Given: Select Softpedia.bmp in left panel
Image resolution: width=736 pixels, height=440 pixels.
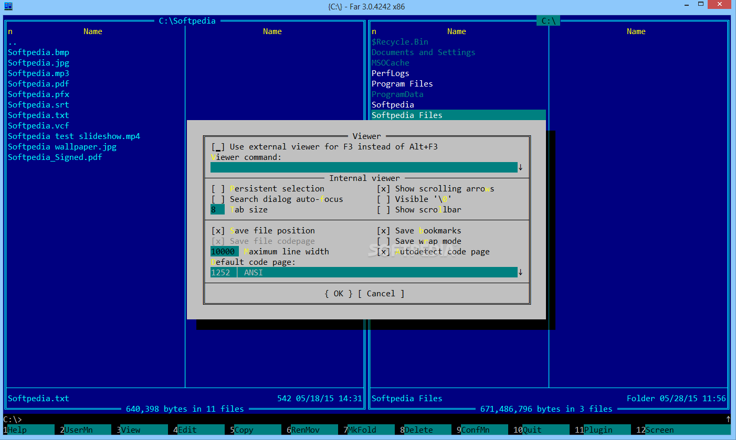Looking at the screenshot, I should 38,52.
